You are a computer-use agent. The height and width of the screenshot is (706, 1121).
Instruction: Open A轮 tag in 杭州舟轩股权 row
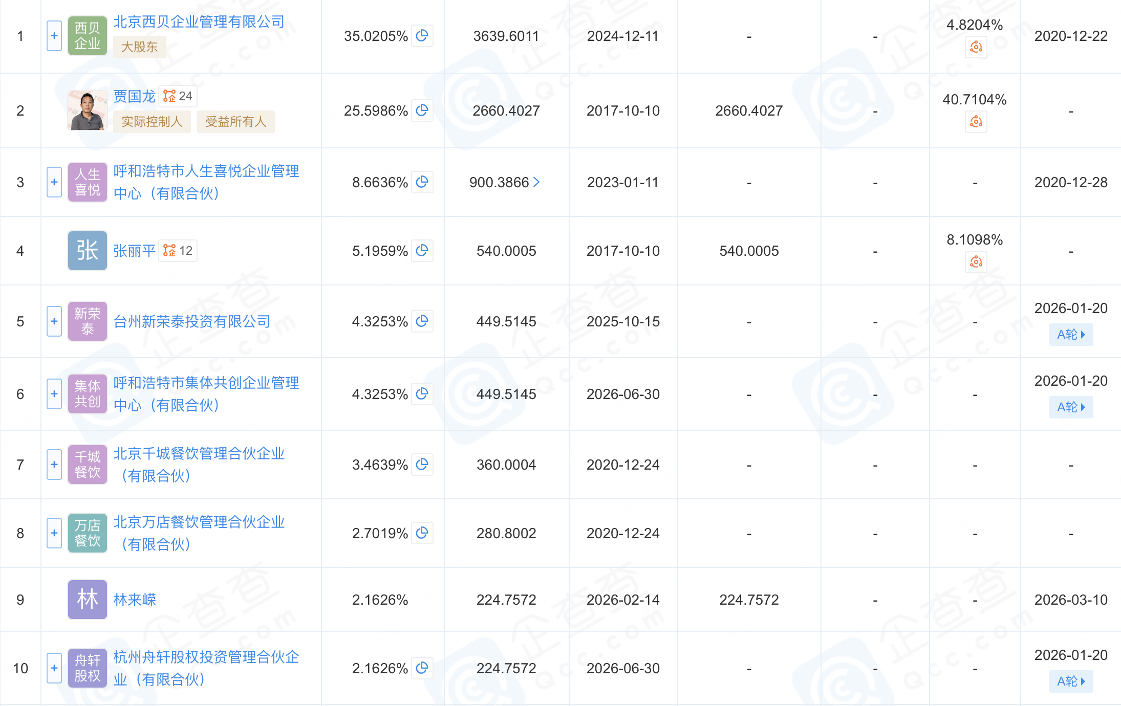pyautogui.click(x=1070, y=681)
